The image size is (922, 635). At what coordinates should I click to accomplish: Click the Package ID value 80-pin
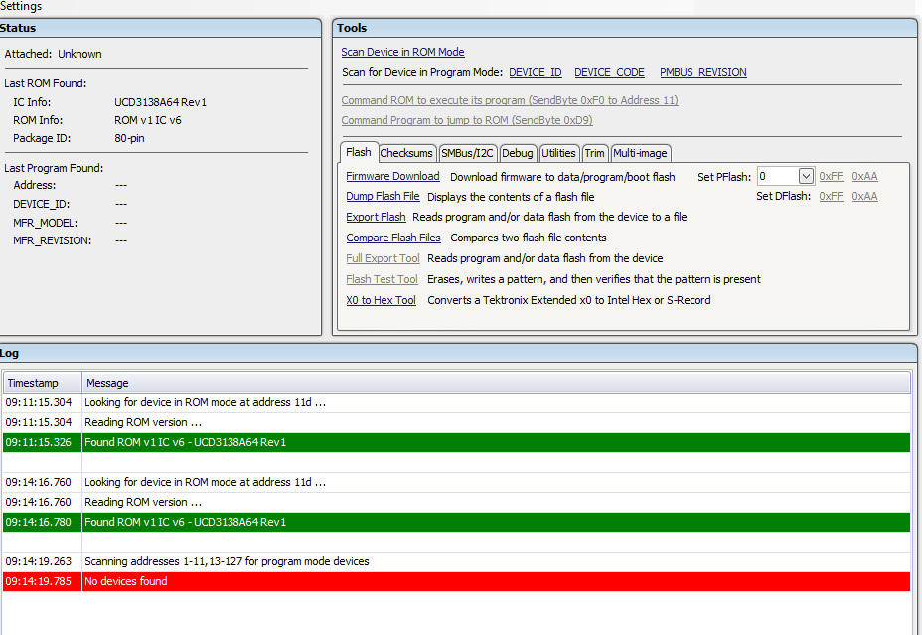[129, 139]
